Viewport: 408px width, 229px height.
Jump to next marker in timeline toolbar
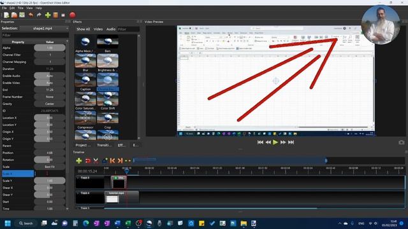coord(120,161)
